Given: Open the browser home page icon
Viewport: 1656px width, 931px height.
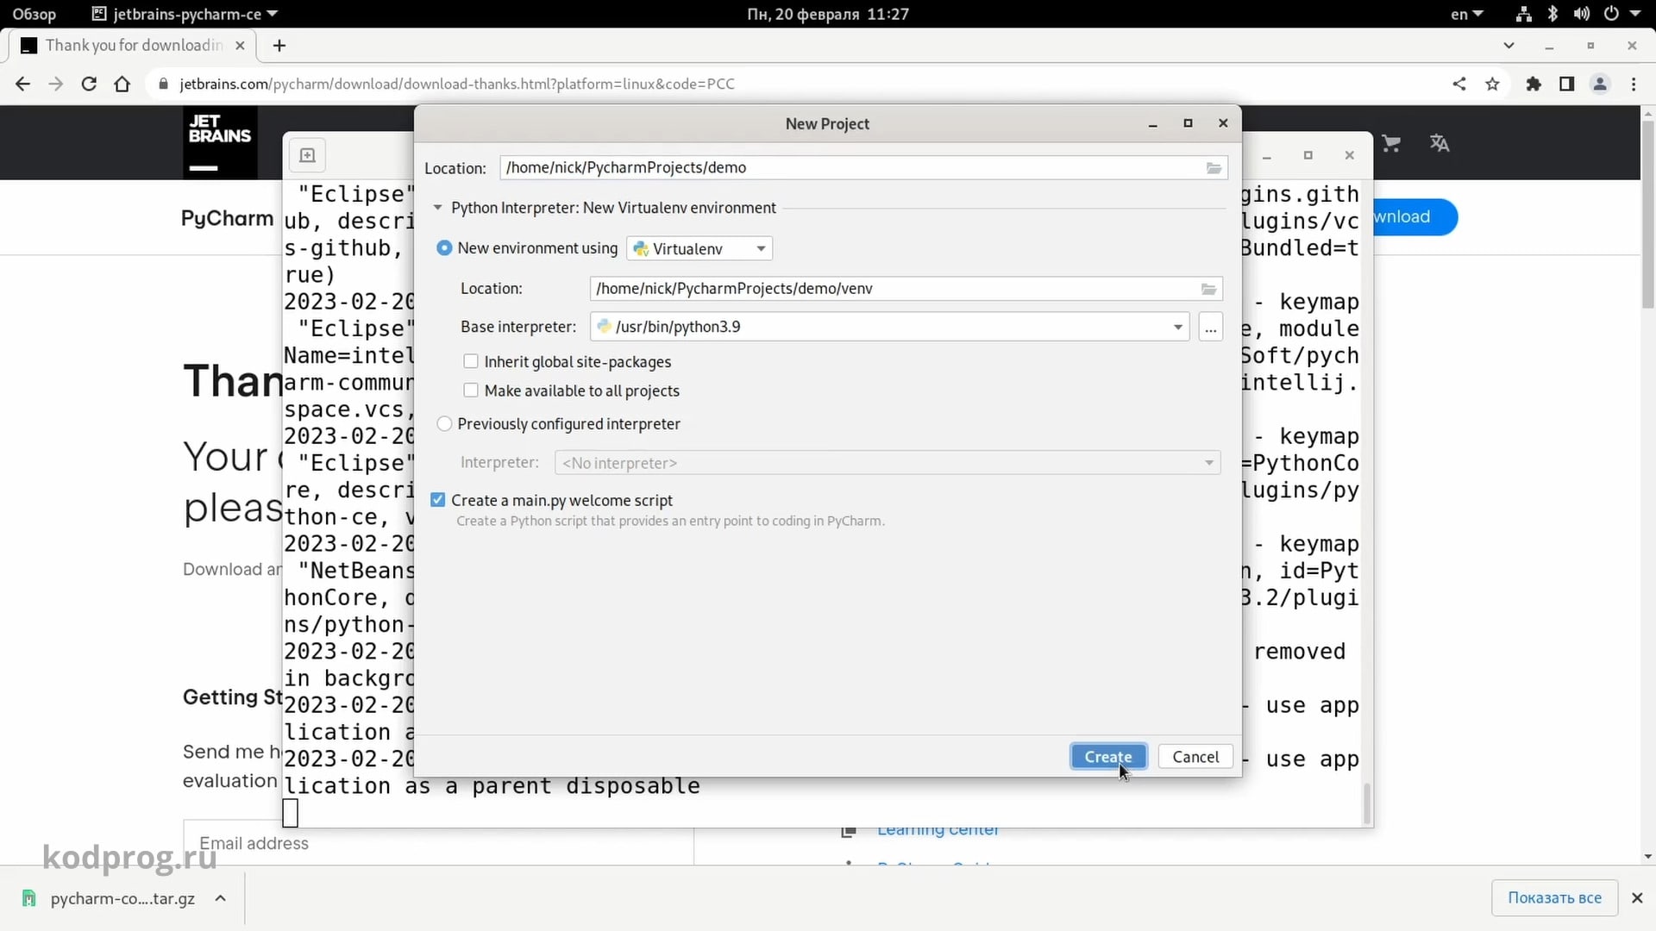Looking at the screenshot, I should point(122,84).
